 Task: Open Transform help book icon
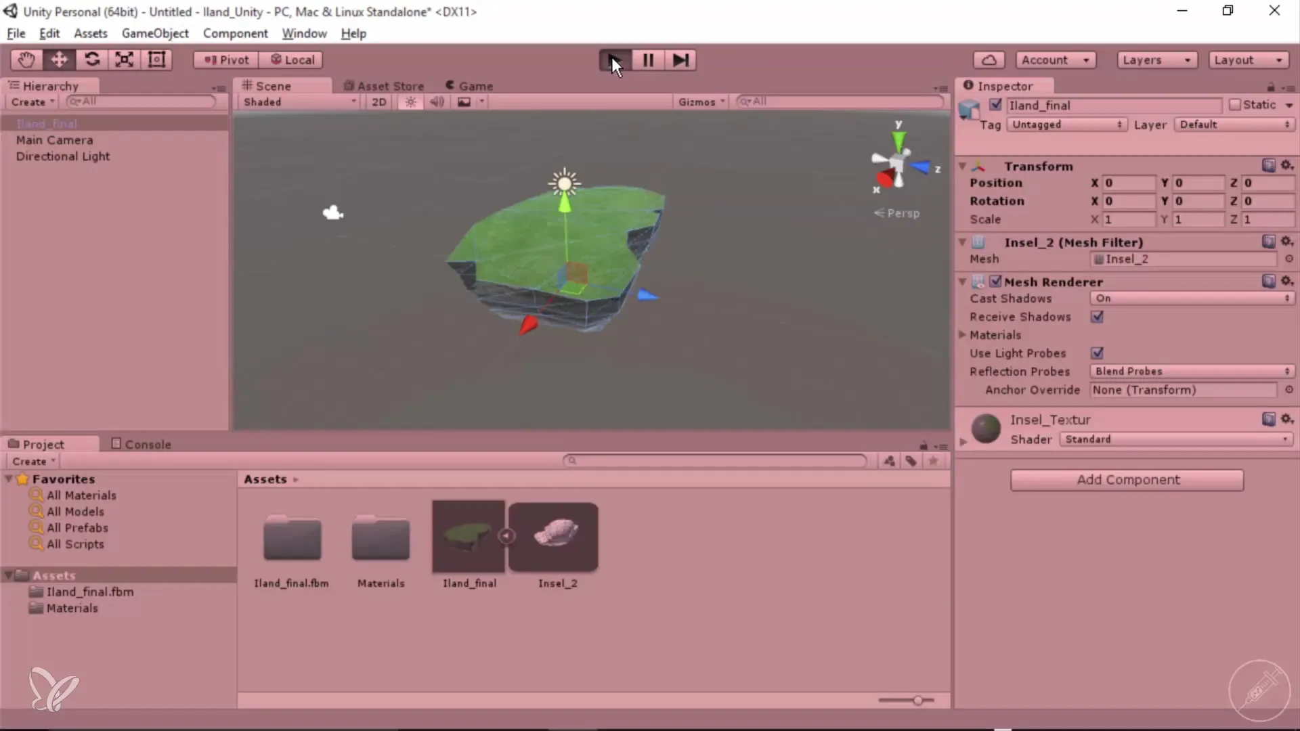(x=1269, y=165)
